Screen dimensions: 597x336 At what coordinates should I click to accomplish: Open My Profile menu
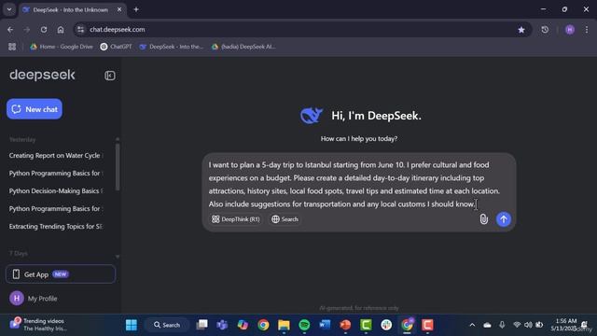coord(34,299)
